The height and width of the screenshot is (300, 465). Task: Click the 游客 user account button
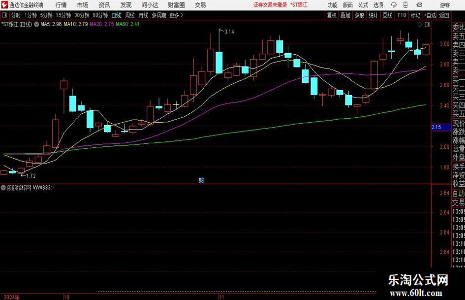[x=444, y=5]
